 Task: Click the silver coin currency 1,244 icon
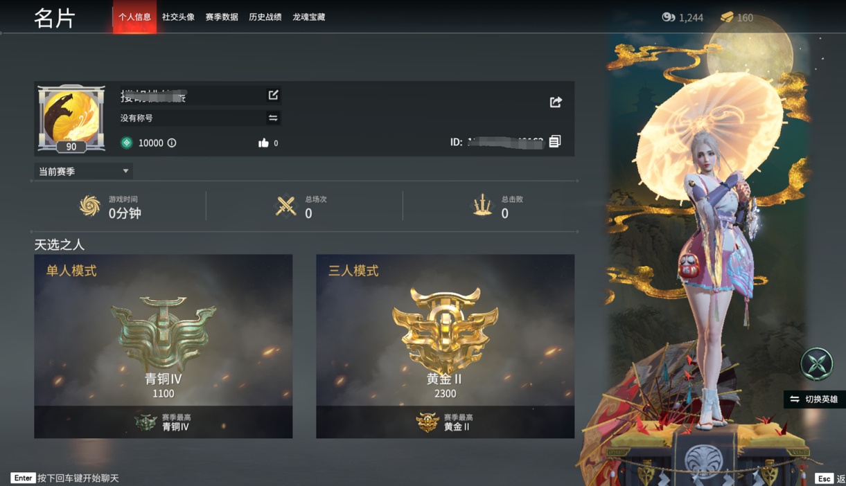coord(669,17)
